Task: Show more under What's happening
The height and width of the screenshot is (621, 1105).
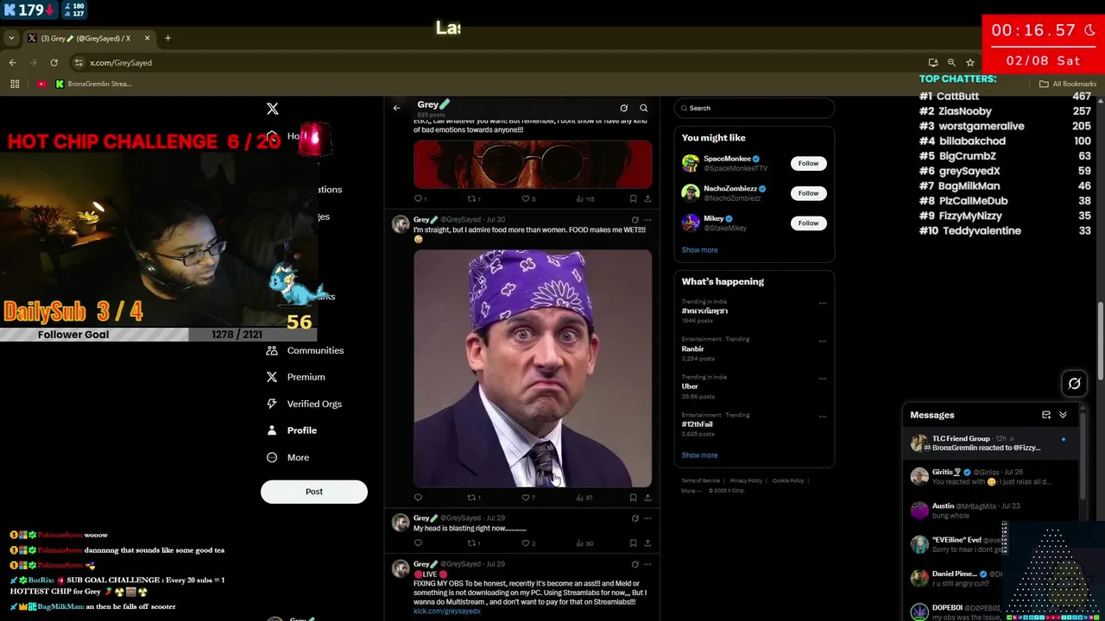Action: click(699, 455)
